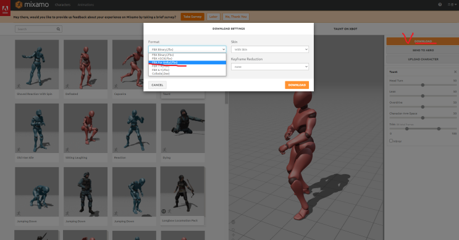
Task: Open the Keyframe Reduction dropdown
Action: click(x=269, y=67)
